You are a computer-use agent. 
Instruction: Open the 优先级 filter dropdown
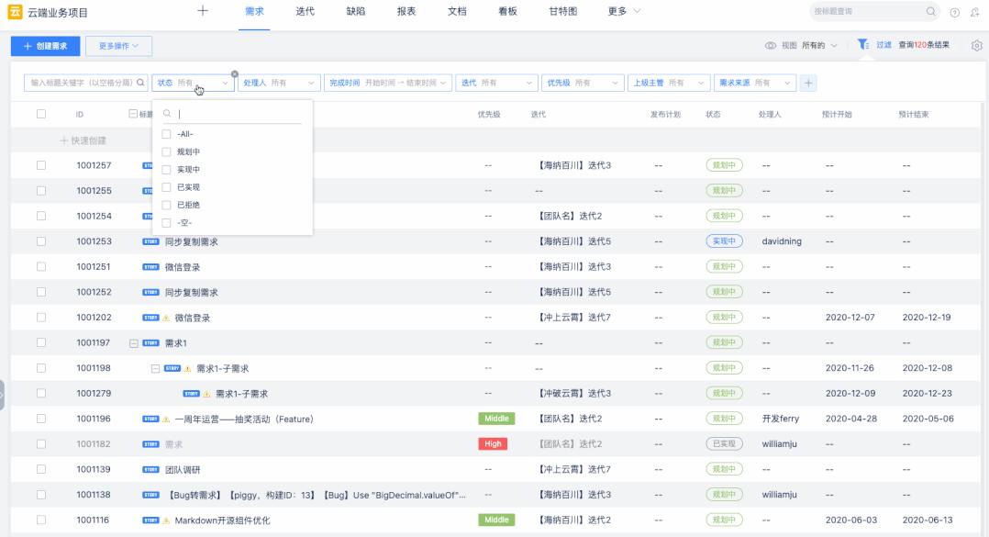[583, 83]
